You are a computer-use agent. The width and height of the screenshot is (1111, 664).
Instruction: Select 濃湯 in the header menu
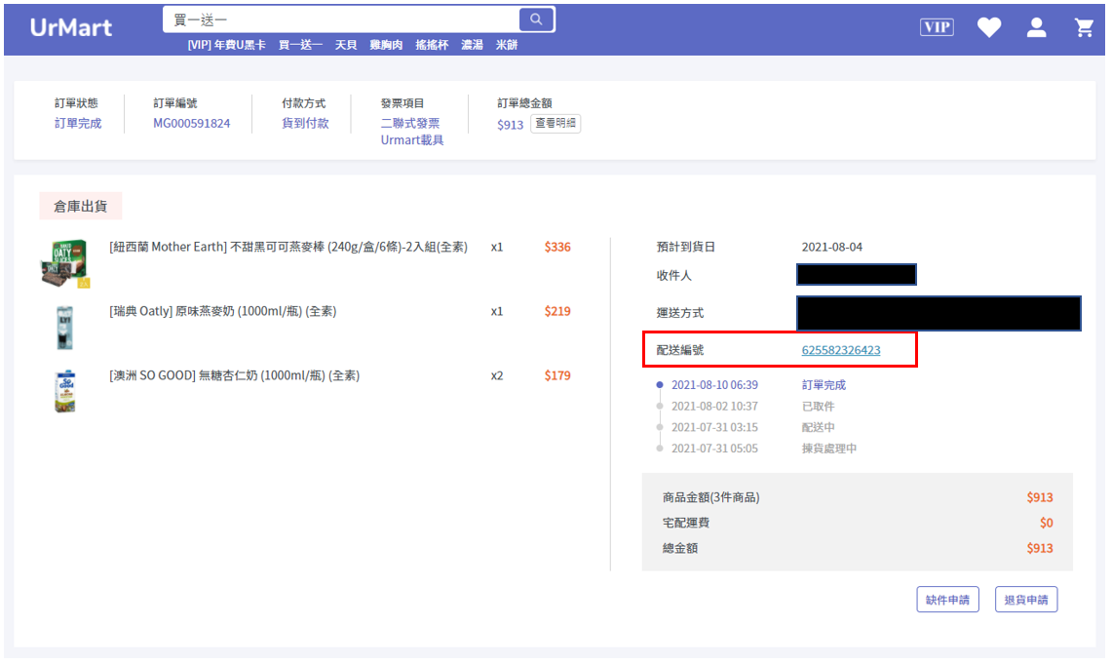[x=472, y=45]
